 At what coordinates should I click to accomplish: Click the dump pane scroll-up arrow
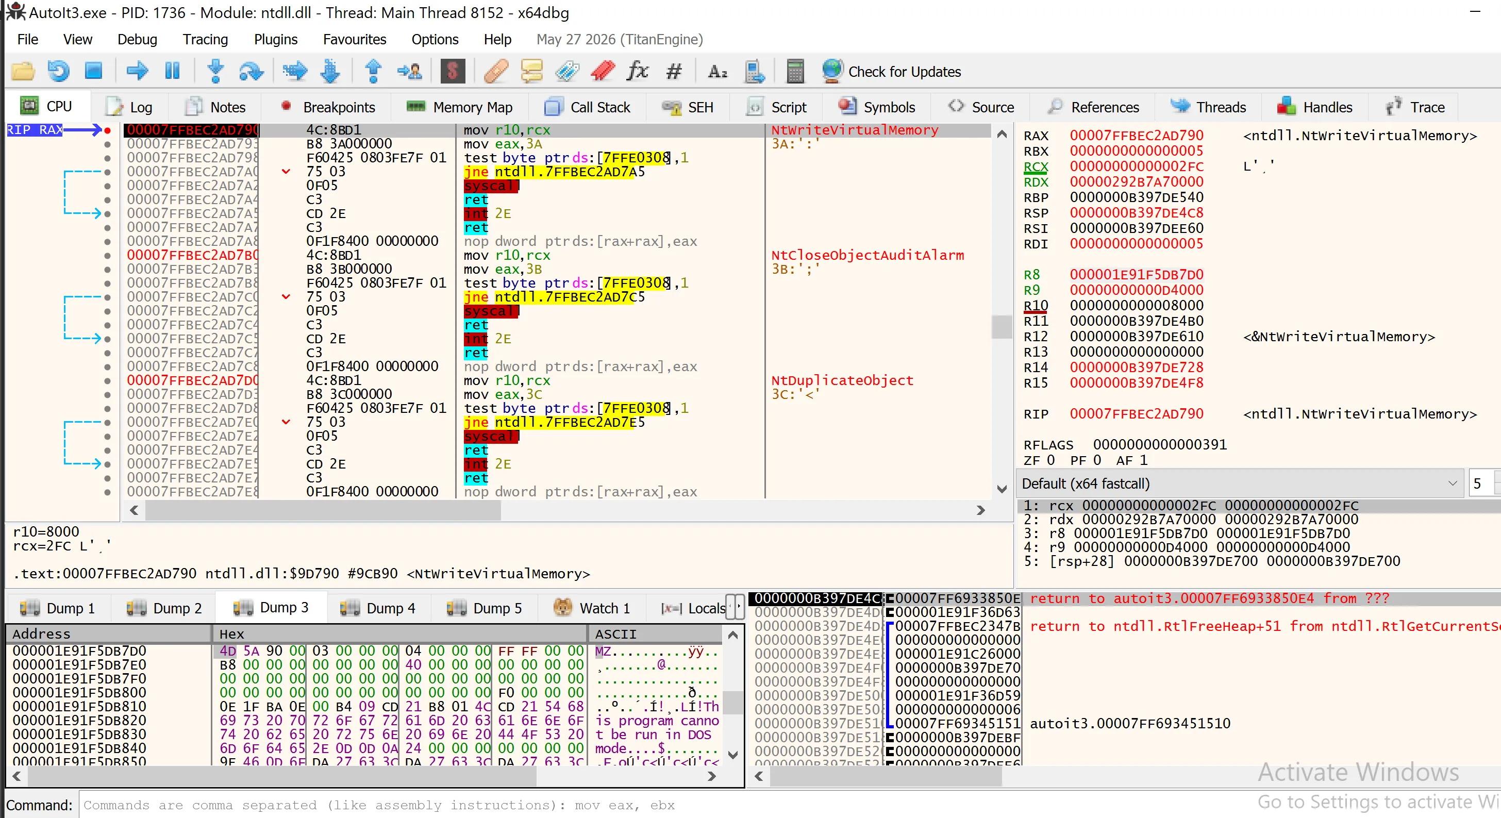point(733,635)
